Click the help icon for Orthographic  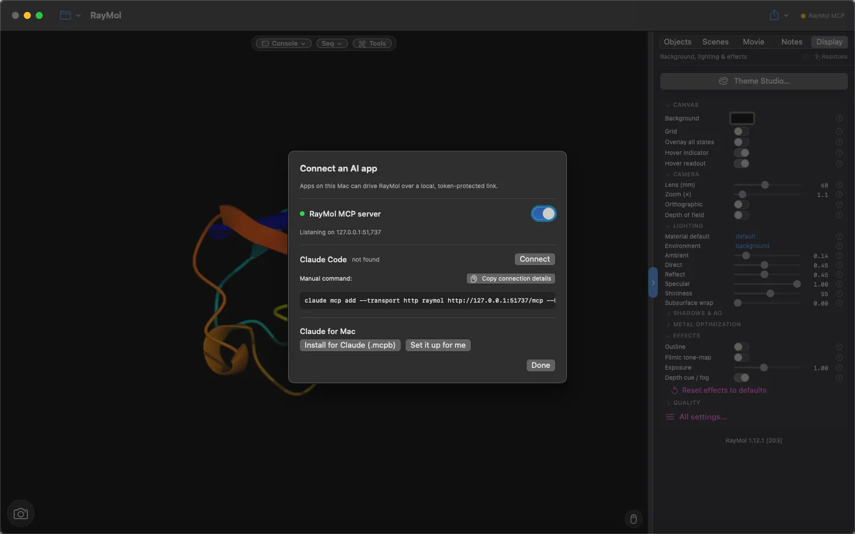pyautogui.click(x=839, y=205)
